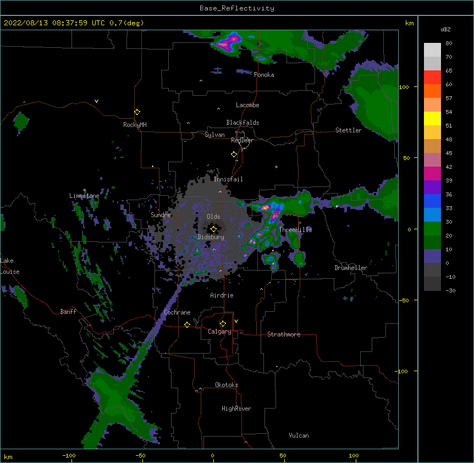Click the Strathmore label
The image size is (474, 463).
(284, 334)
